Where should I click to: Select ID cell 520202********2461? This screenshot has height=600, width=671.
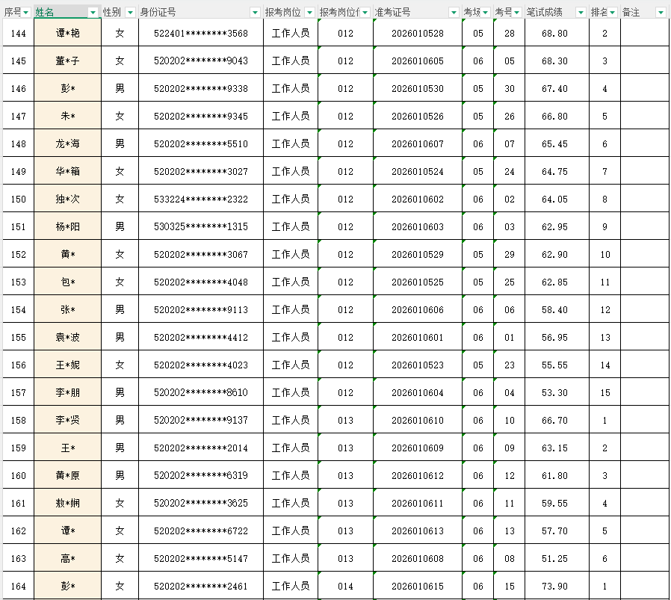click(201, 587)
